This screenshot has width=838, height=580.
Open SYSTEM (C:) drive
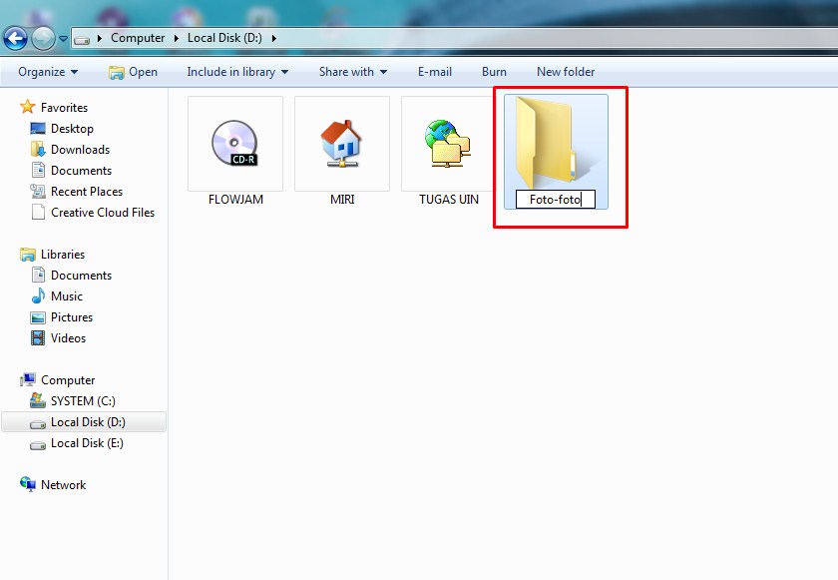[83, 401]
